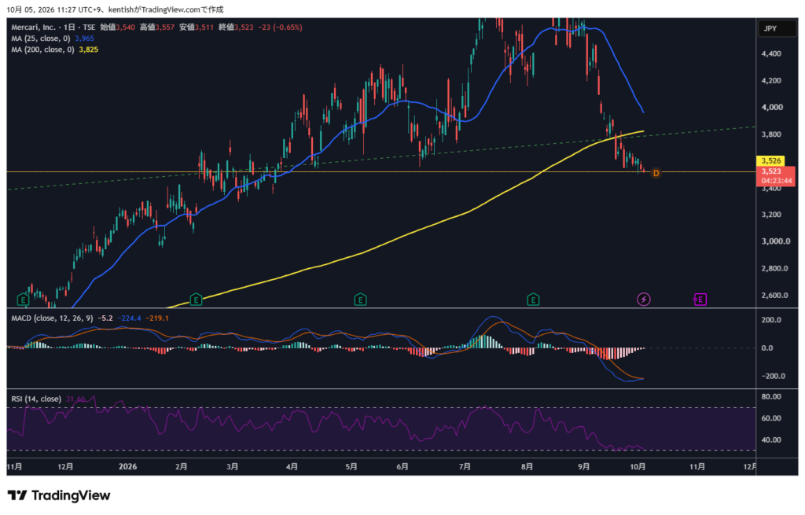Image resolution: width=805 pixels, height=515 pixels.
Task: Click the RSI value 31.66
Action: [x=75, y=399]
